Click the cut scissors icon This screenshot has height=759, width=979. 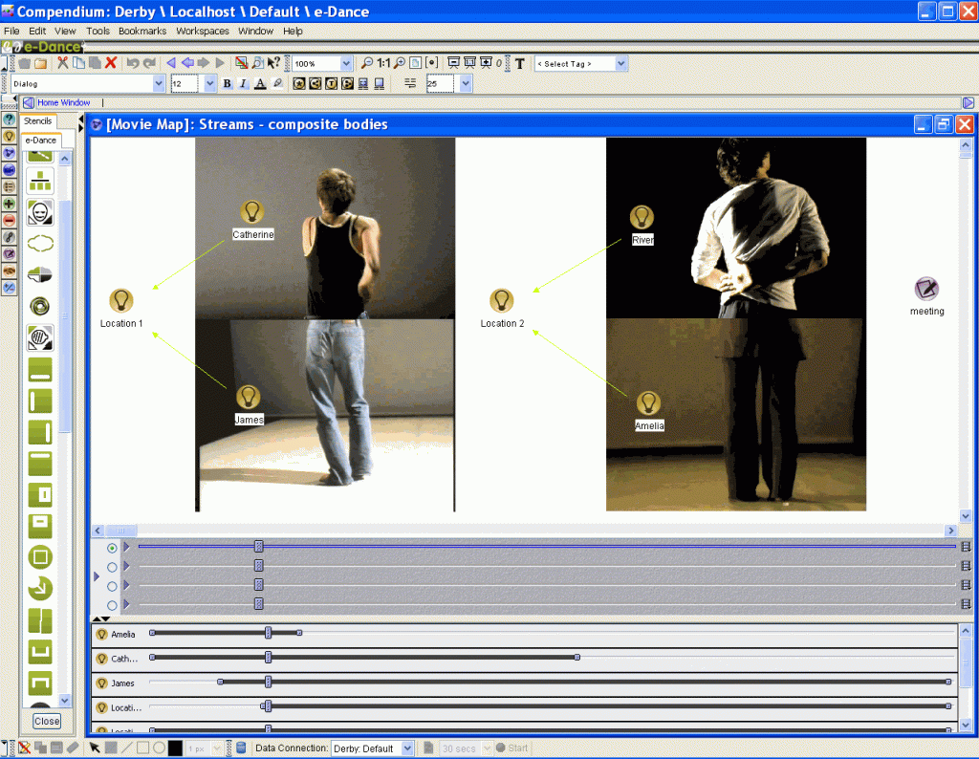tap(63, 63)
